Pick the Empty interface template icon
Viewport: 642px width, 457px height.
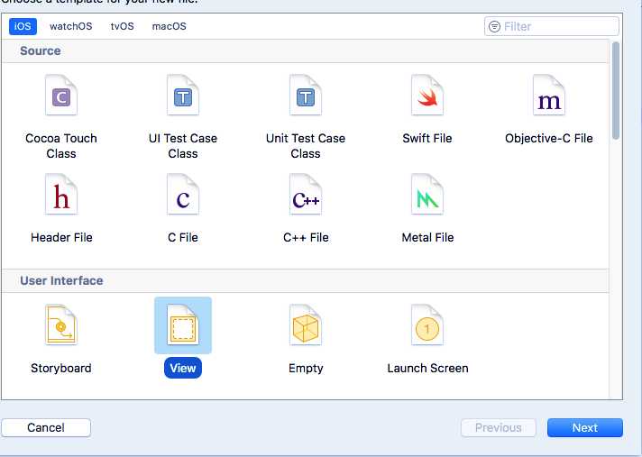(x=306, y=324)
